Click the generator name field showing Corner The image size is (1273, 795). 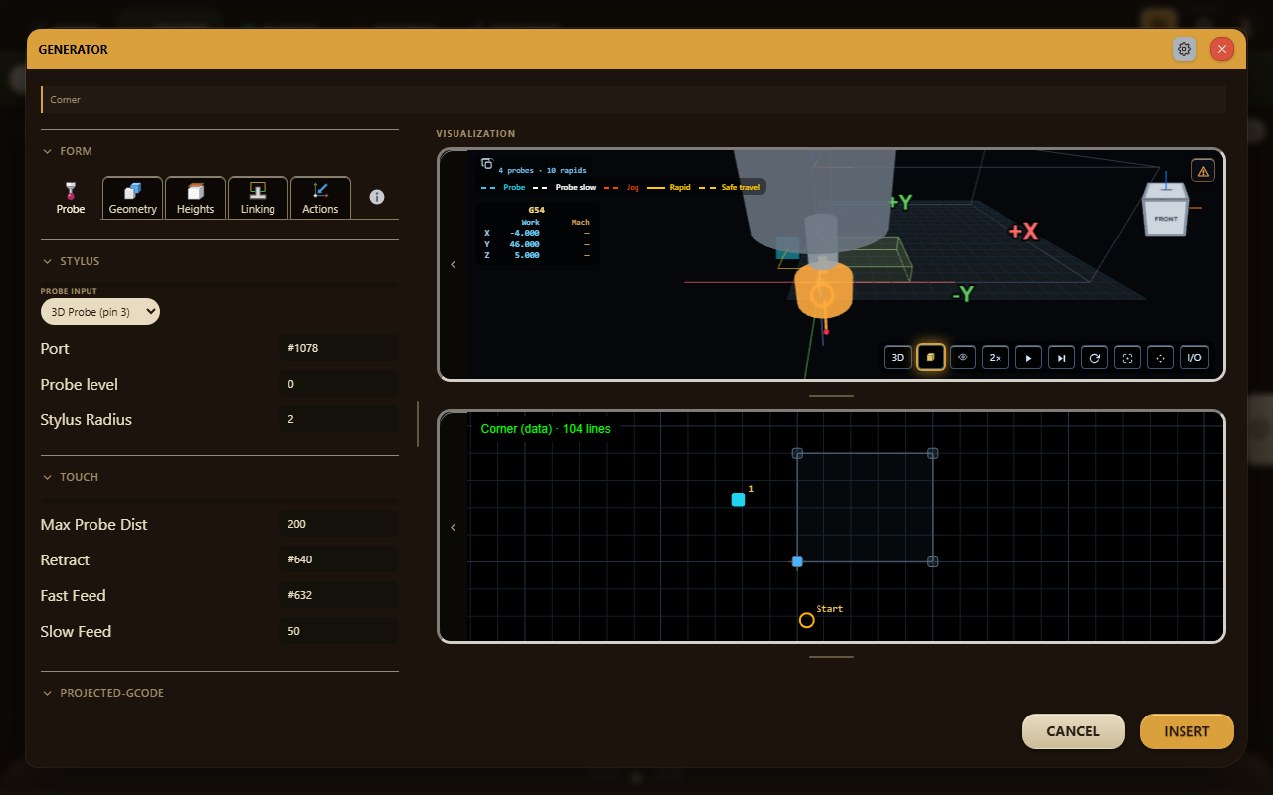[634, 99]
